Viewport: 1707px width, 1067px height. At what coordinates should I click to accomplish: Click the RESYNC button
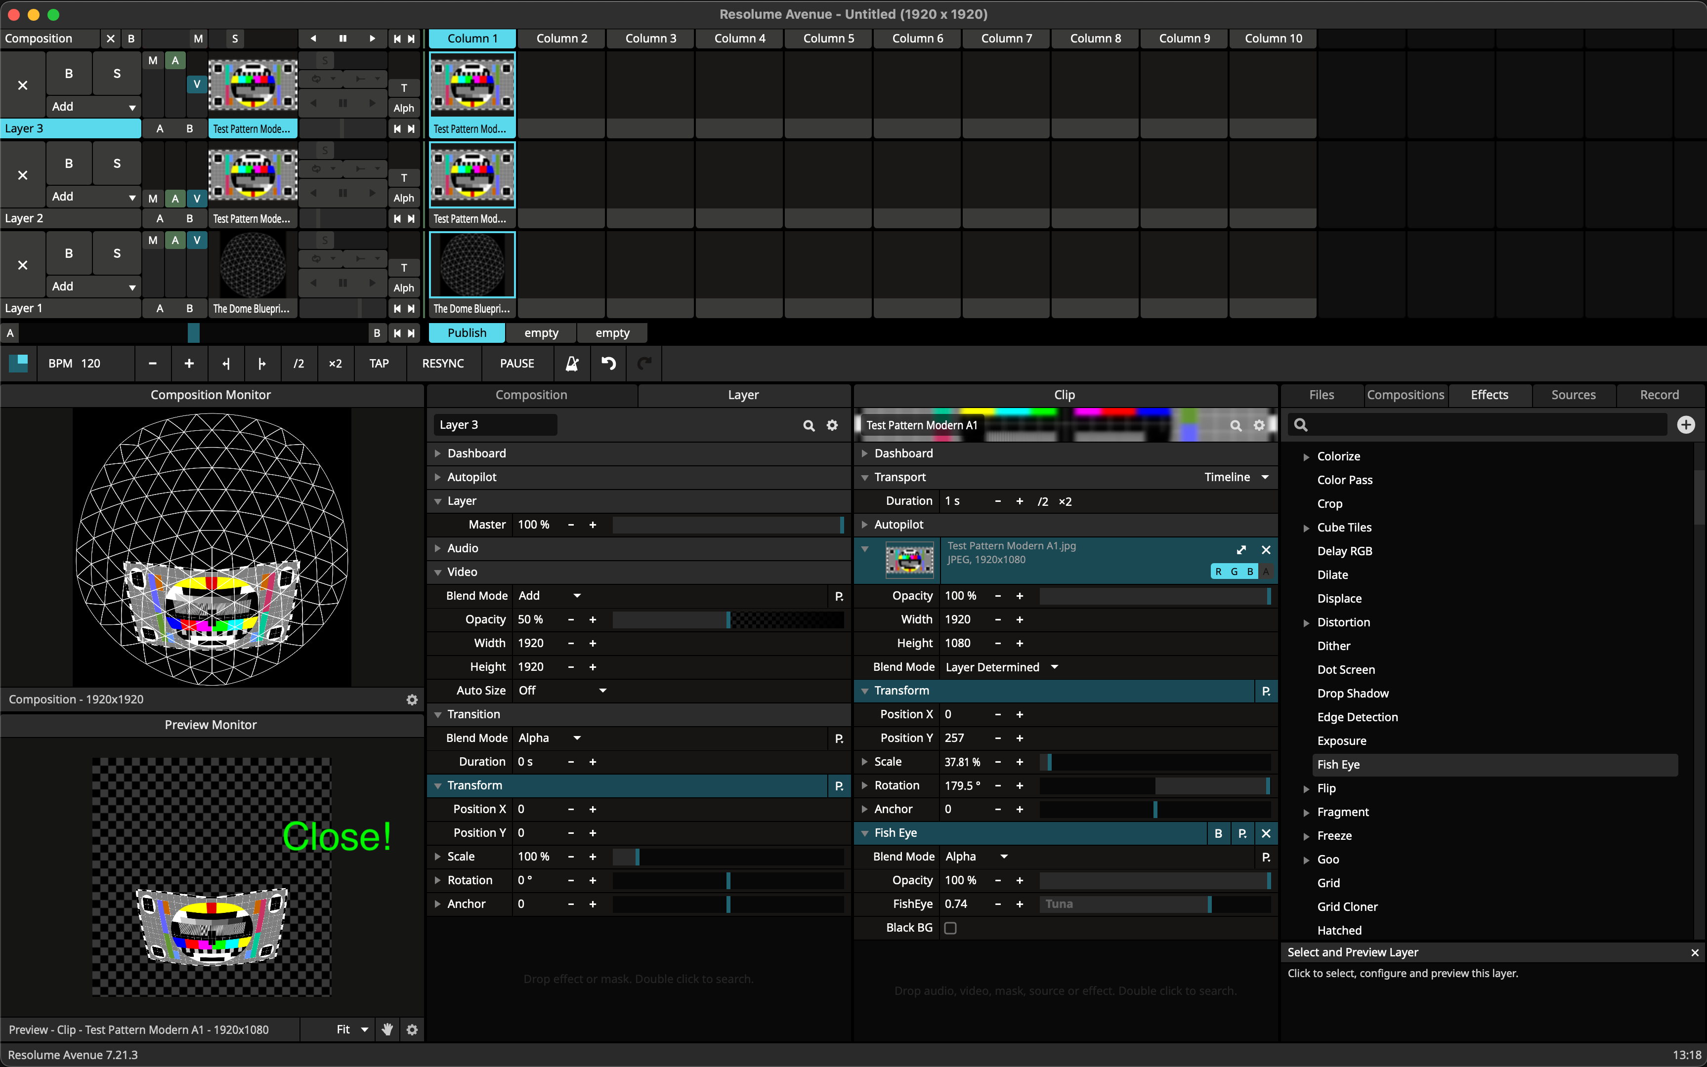click(x=443, y=364)
